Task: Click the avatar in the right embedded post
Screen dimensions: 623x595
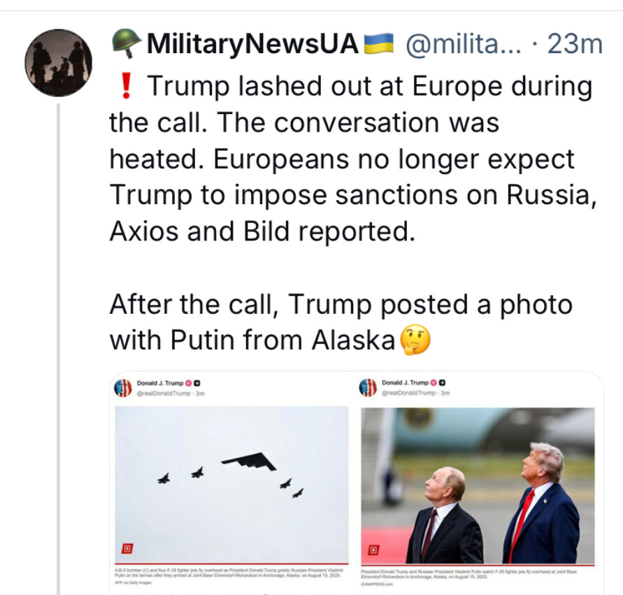Action: click(368, 387)
